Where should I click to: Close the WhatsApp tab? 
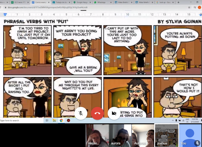(x=111, y=2)
